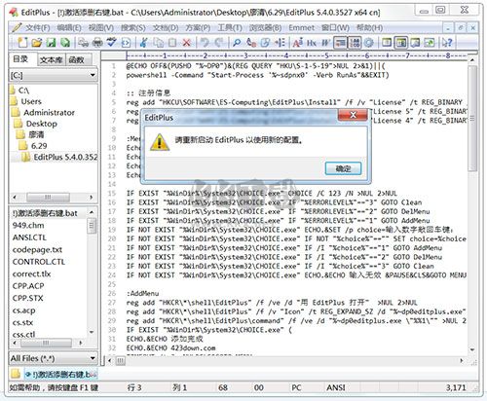This screenshot has width=487, height=401.
Task: Click the Print printer icon
Action: (97, 43)
